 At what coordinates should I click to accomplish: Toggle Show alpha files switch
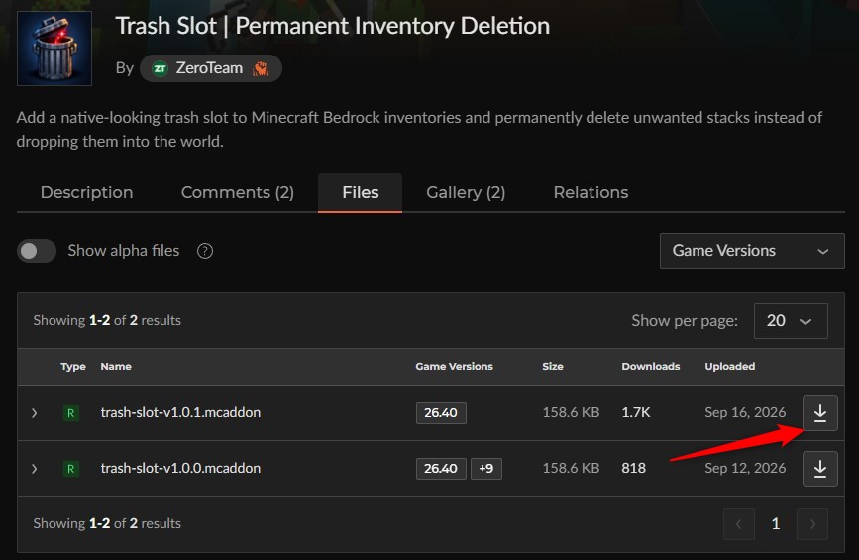36,251
